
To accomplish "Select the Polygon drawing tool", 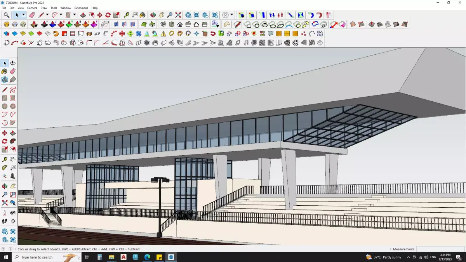I will point(13,106).
